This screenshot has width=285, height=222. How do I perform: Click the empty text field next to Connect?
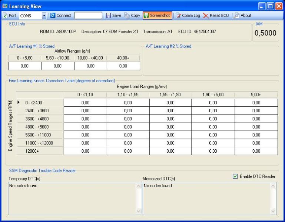pos(88,16)
